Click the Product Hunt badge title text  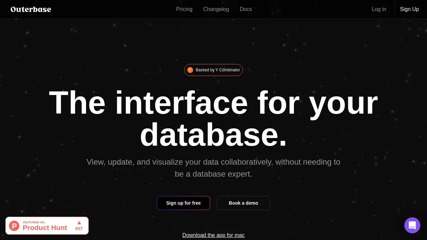pos(45,228)
